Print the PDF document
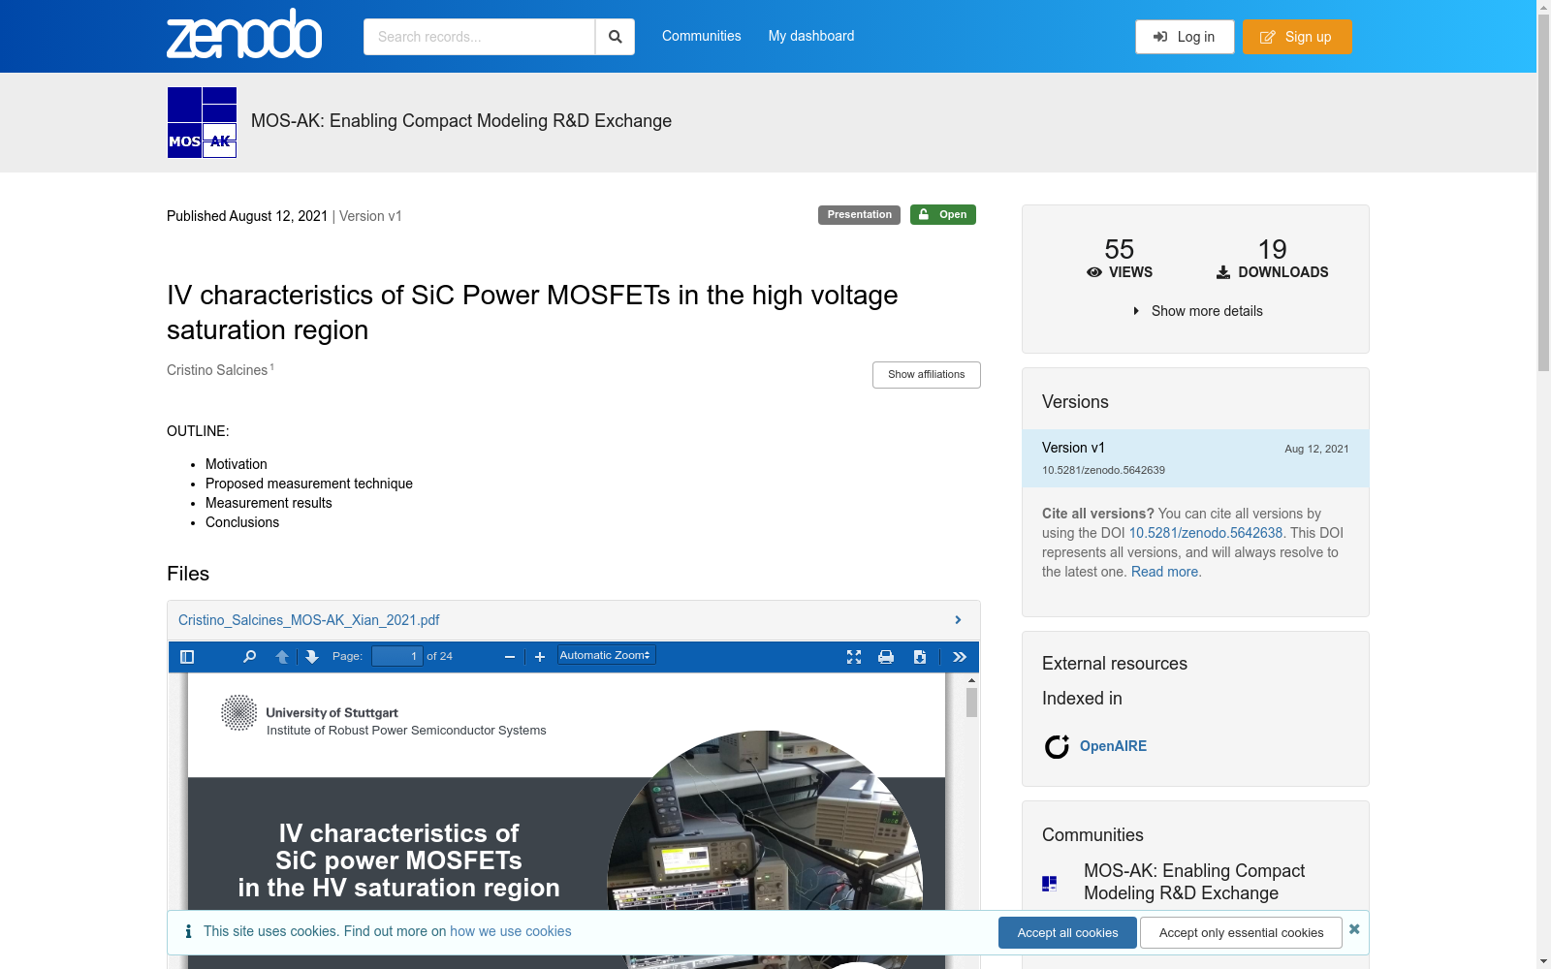1551x969 pixels. [886, 657]
